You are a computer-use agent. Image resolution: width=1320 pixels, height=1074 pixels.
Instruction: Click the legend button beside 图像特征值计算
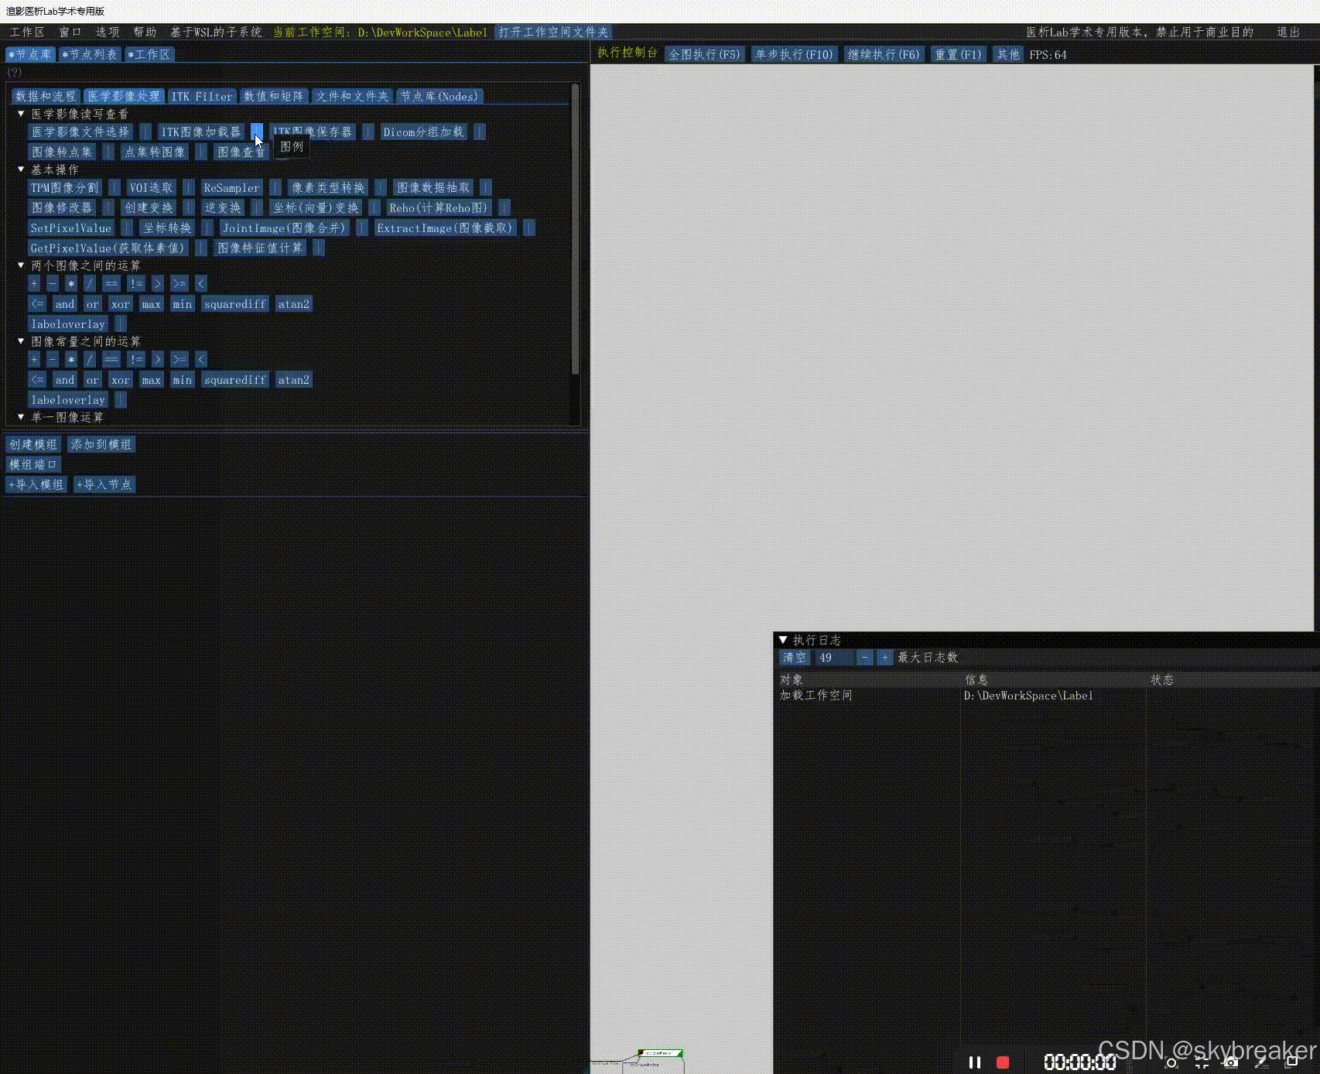tap(319, 248)
